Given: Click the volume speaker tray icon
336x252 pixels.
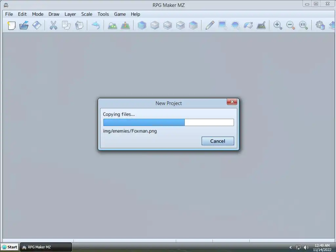Looking at the screenshot, I should click(306, 247).
